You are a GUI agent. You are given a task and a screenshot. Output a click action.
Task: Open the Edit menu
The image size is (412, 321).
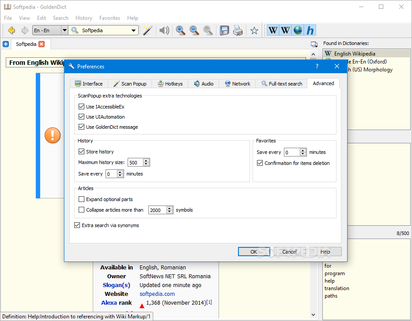click(42, 18)
